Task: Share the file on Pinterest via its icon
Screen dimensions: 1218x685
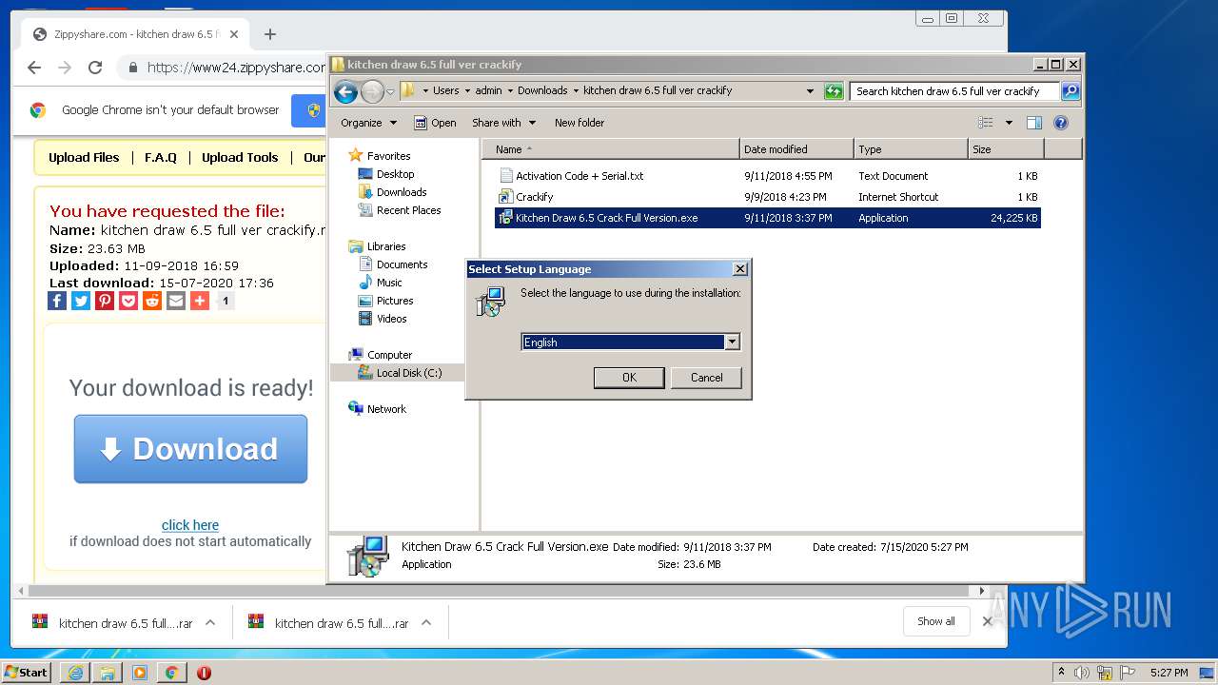Action: (105, 301)
